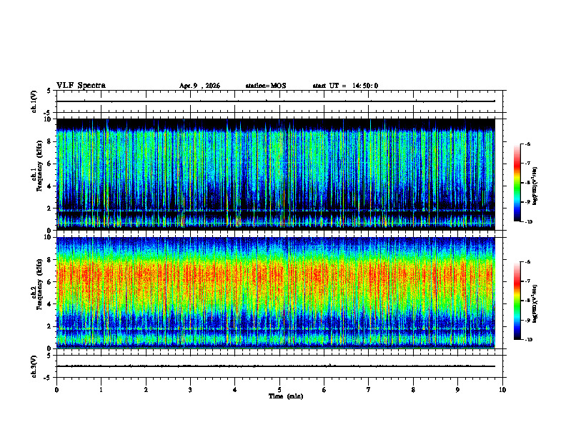566x437 pixels.
Task: Click the "ch.1(V)" waveform axis label
Action: tap(34, 101)
